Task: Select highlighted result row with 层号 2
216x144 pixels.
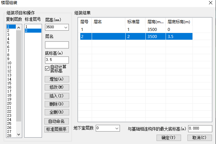Action: click(136, 36)
